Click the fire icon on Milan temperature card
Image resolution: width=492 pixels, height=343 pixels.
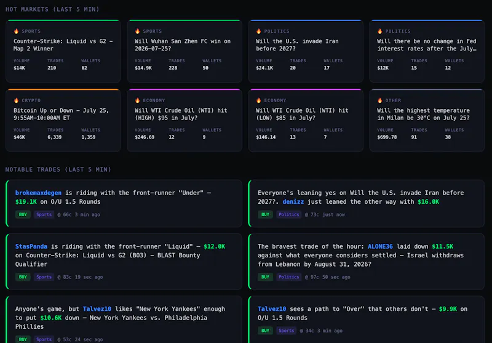[x=379, y=100]
